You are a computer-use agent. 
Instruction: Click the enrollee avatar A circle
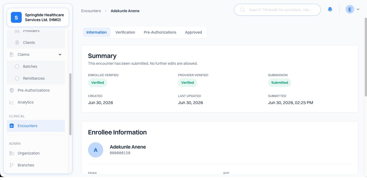pyautogui.click(x=96, y=150)
